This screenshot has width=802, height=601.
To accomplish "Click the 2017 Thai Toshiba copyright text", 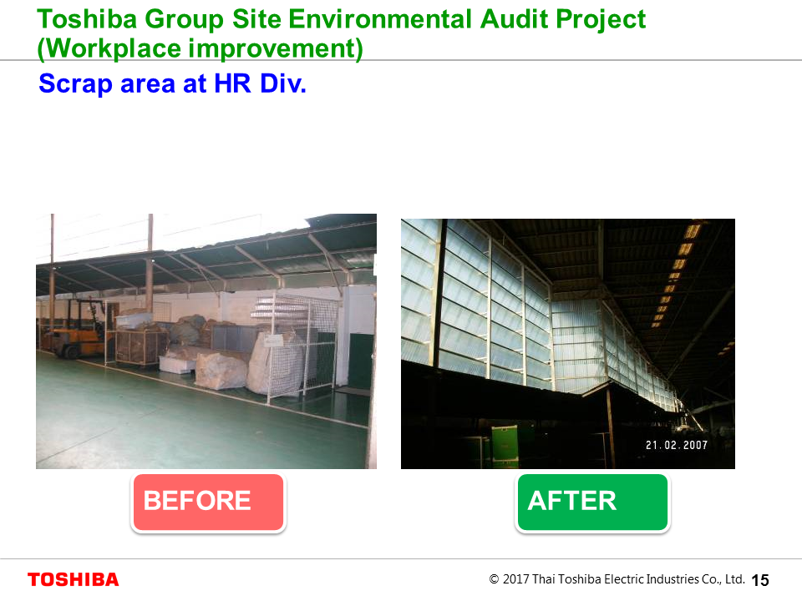I will (x=617, y=579).
